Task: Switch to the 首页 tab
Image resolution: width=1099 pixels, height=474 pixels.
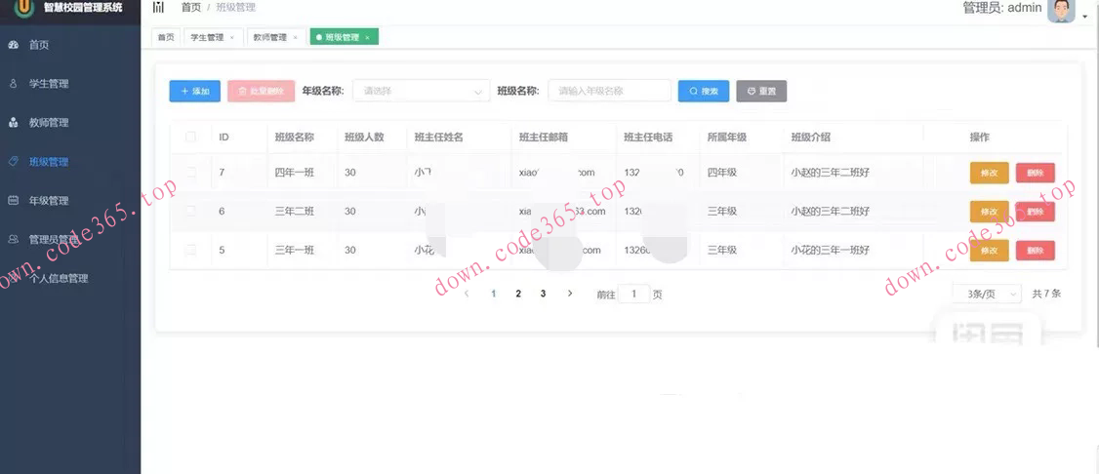Action: pyautogui.click(x=166, y=38)
